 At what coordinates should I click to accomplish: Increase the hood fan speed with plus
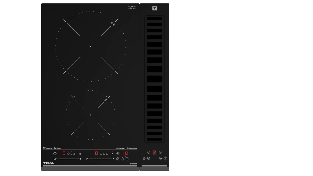[160, 152]
